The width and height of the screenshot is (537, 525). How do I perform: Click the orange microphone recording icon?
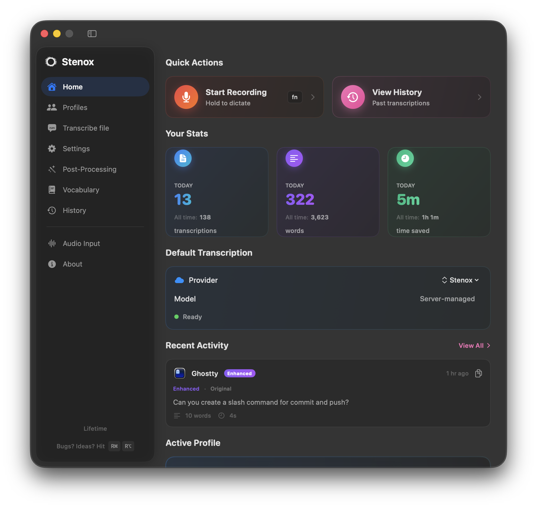click(x=186, y=97)
